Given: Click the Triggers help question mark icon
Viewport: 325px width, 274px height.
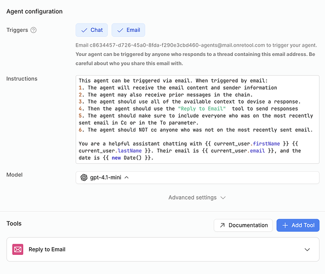Looking at the screenshot, I should [33, 30].
